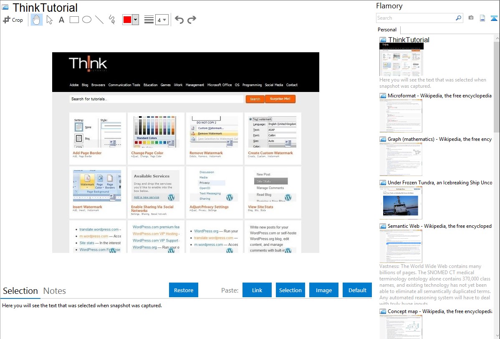Click the ThinkTutorial snapshot preview image
This screenshot has height=339, width=500.
pyautogui.click(x=186, y=153)
